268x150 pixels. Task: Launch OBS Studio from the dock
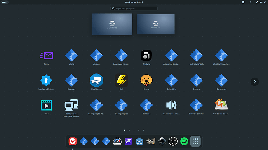pos(173,141)
